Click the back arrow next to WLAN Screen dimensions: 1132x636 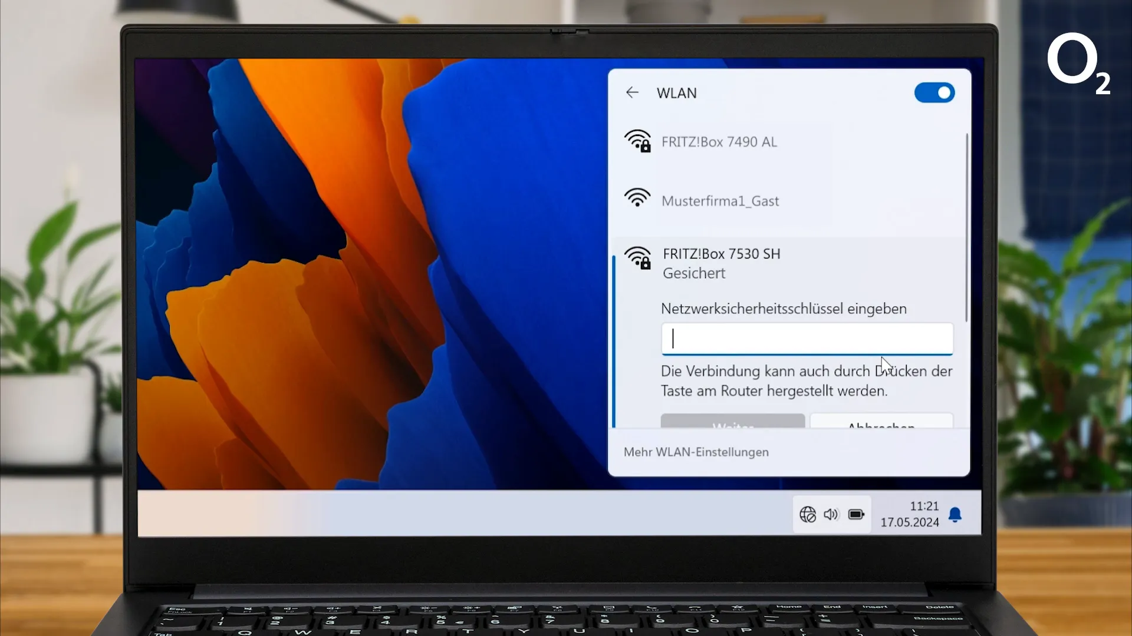pyautogui.click(x=632, y=92)
